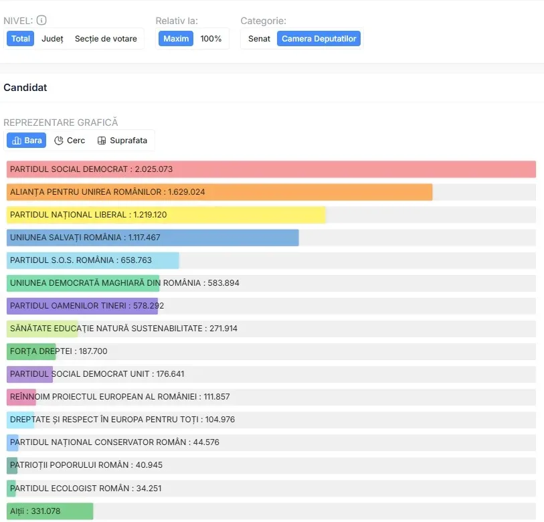The image size is (544, 522).
Task: Choose Secție de votare level
Action: tap(106, 39)
